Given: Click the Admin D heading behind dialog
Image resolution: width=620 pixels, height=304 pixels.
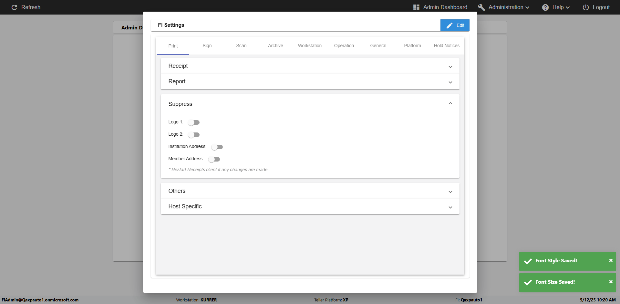Looking at the screenshot, I should (x=132, y=28).
